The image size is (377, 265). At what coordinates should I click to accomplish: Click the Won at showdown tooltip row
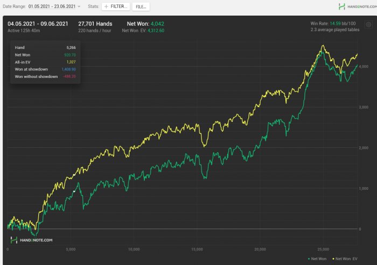(x=45, y=69)
